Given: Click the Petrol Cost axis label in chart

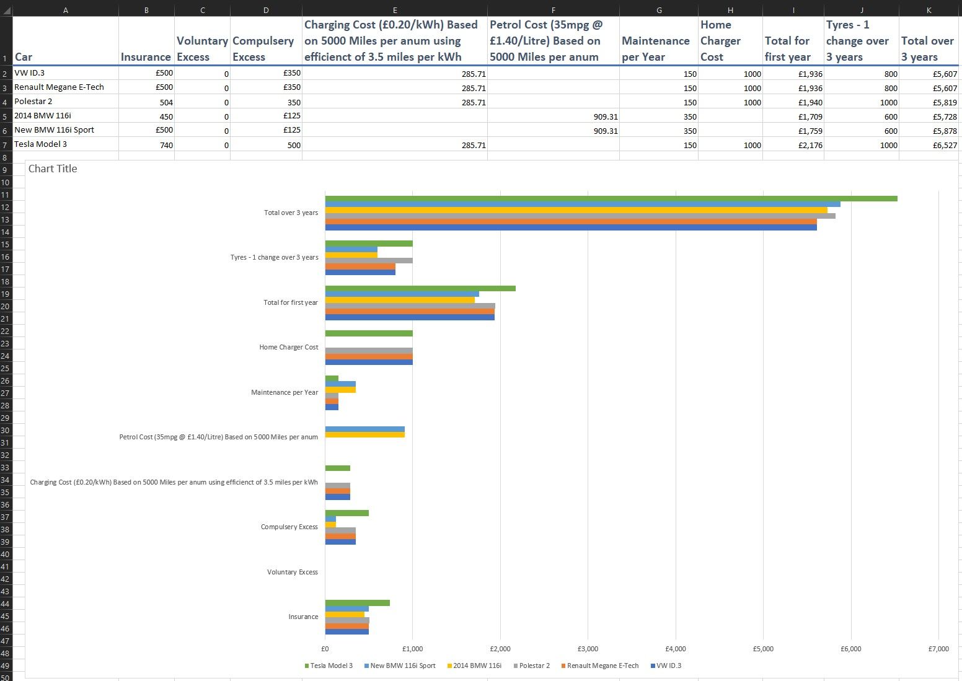Looking at the screenshot, I should tap(218, 437).
